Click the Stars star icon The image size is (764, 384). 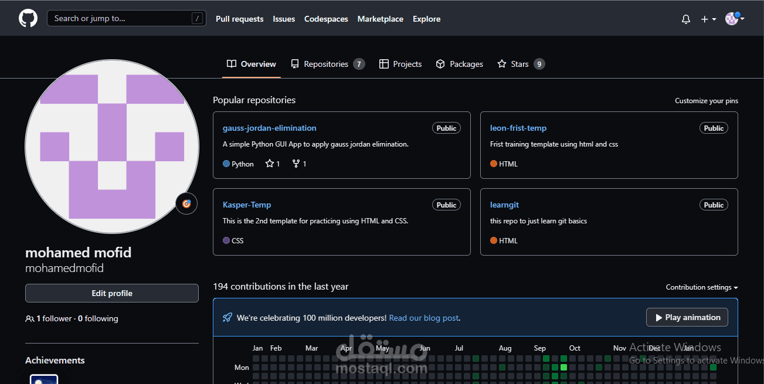pos(502,64)
